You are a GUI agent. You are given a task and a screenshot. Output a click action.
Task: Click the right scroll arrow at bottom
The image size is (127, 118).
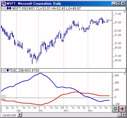(x=124, y=115)
